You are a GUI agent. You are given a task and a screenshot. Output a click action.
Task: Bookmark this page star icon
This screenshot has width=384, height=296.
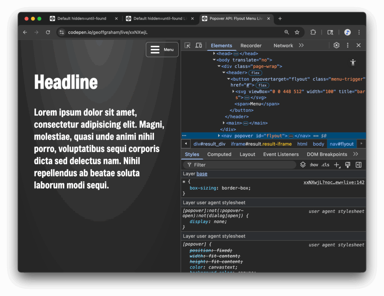pos(297,32)
